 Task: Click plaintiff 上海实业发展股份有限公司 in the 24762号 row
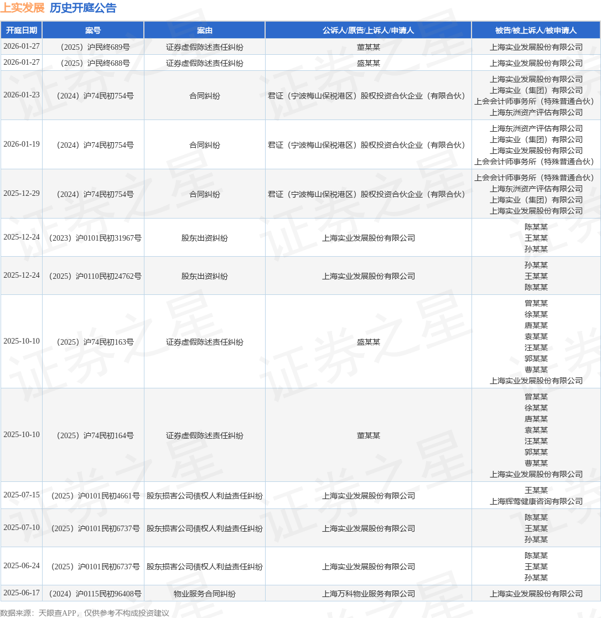[369, 276]
